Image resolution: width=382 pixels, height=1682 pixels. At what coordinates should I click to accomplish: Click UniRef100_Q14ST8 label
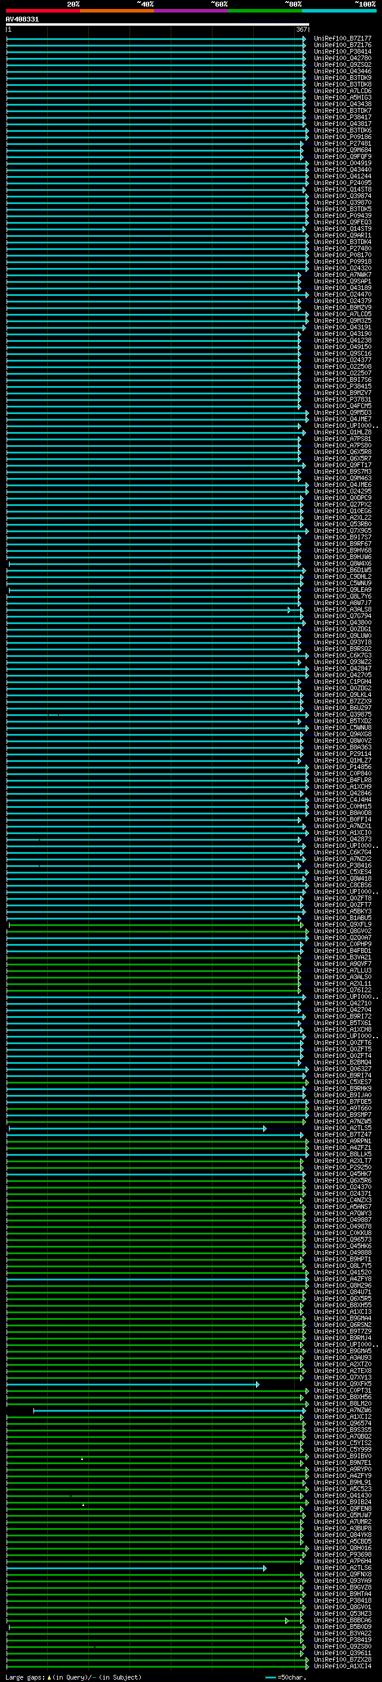pos(343,189)
